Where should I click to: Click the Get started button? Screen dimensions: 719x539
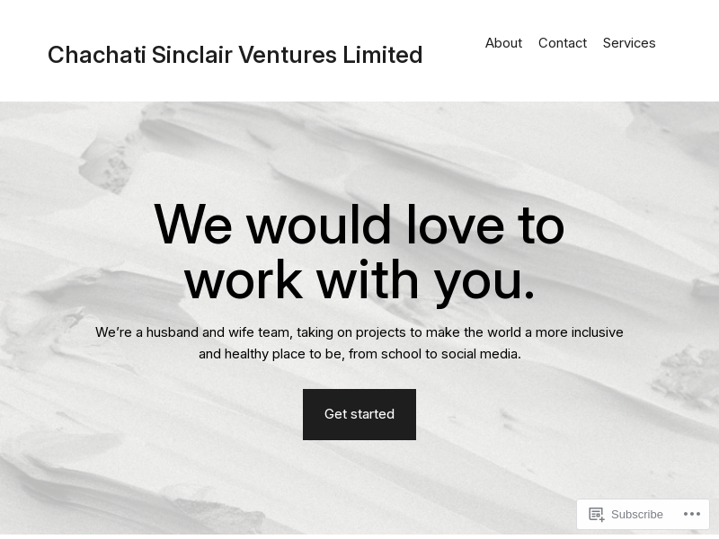point(359,414)
